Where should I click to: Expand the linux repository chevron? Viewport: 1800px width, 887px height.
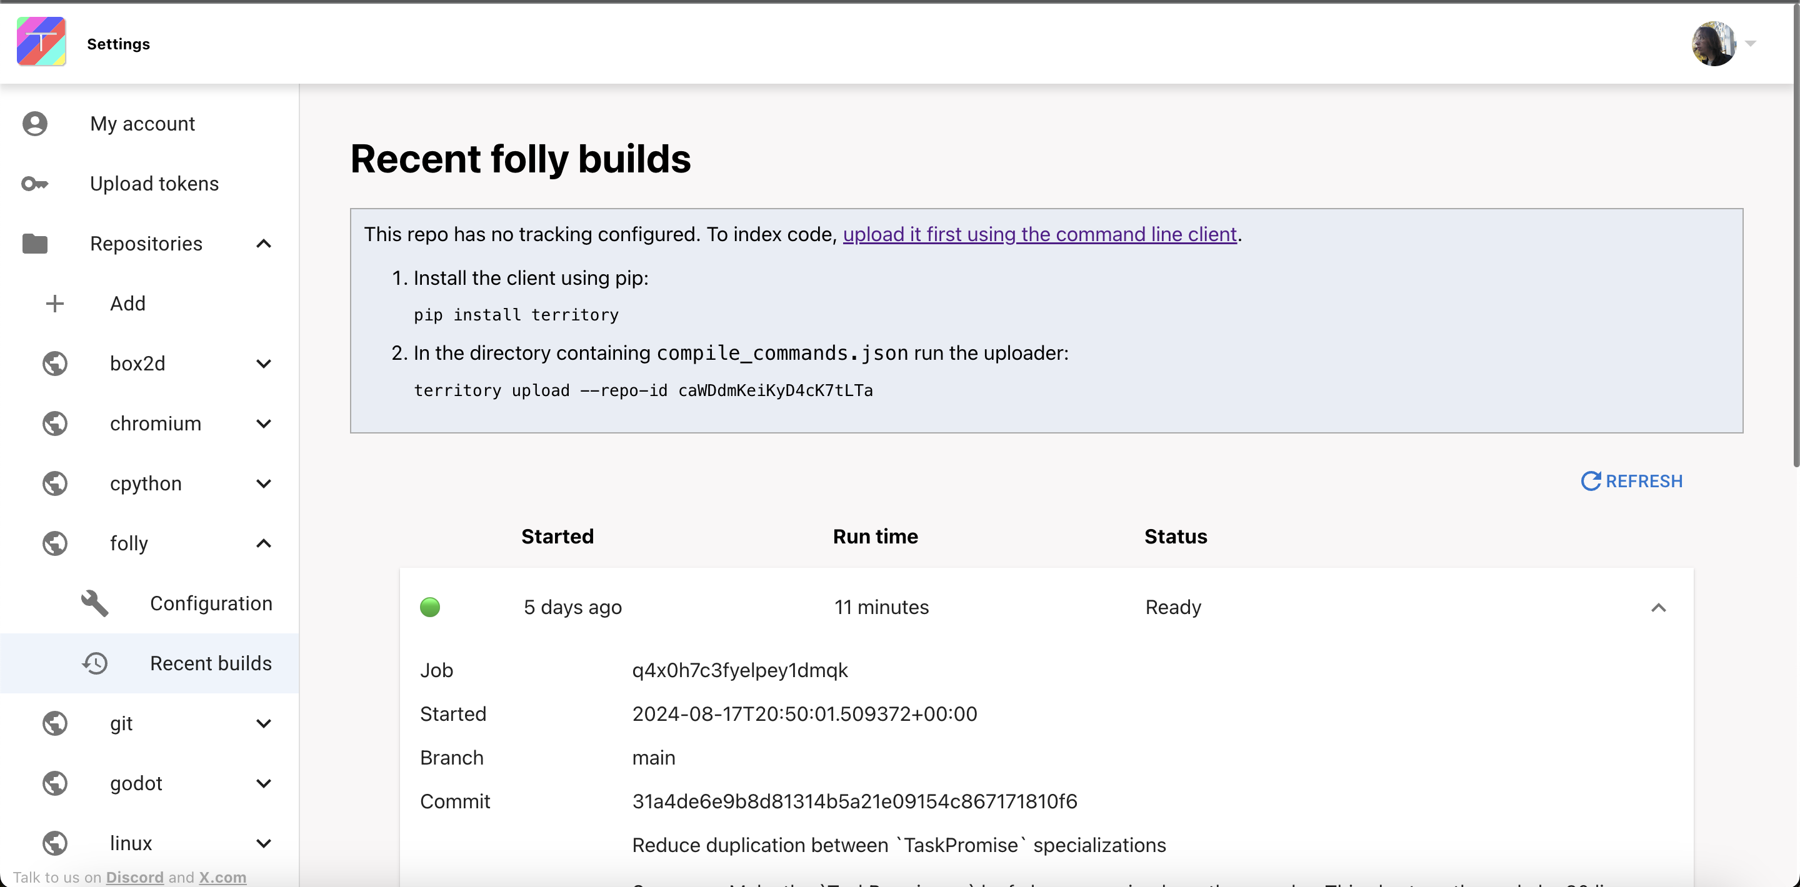coord(263,844)
